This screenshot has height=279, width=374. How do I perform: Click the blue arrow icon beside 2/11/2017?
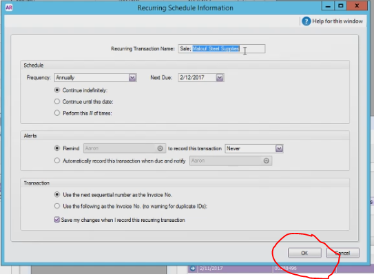tap(192, 269)
